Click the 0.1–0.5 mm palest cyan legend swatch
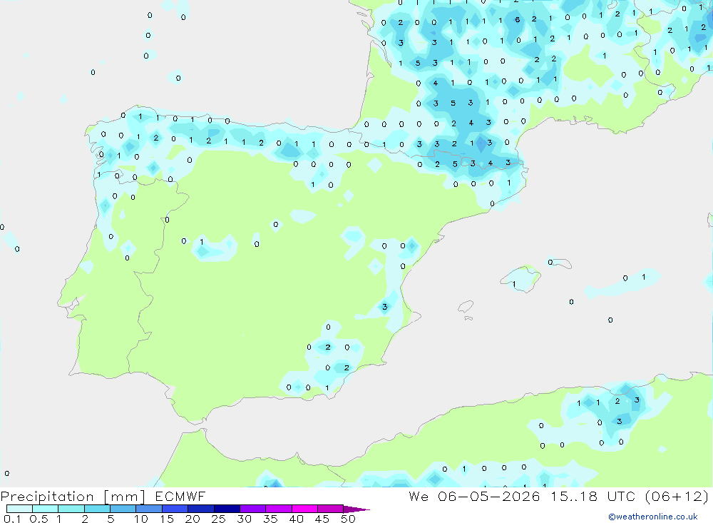 coord(19,509)
